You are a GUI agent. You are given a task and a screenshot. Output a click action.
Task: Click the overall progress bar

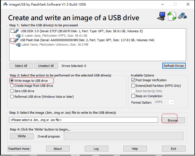(x=123, y=136)
